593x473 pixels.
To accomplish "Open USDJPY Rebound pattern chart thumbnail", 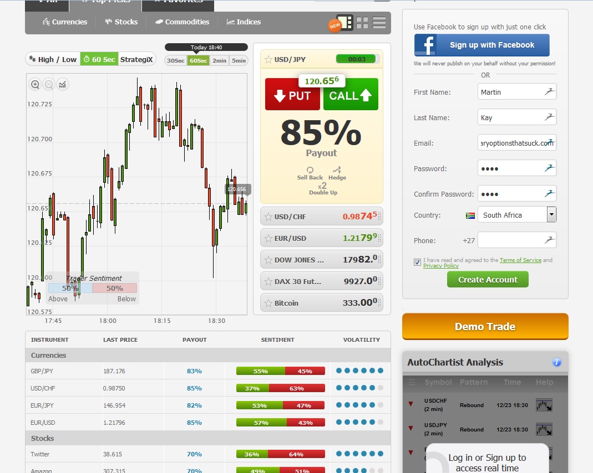I will click(544, 430).
